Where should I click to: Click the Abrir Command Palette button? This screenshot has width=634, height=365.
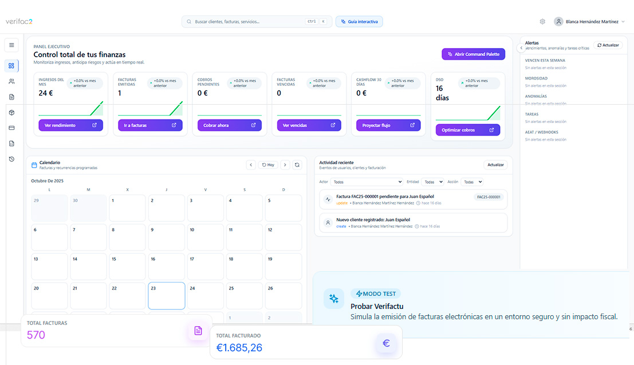(473, 54)
